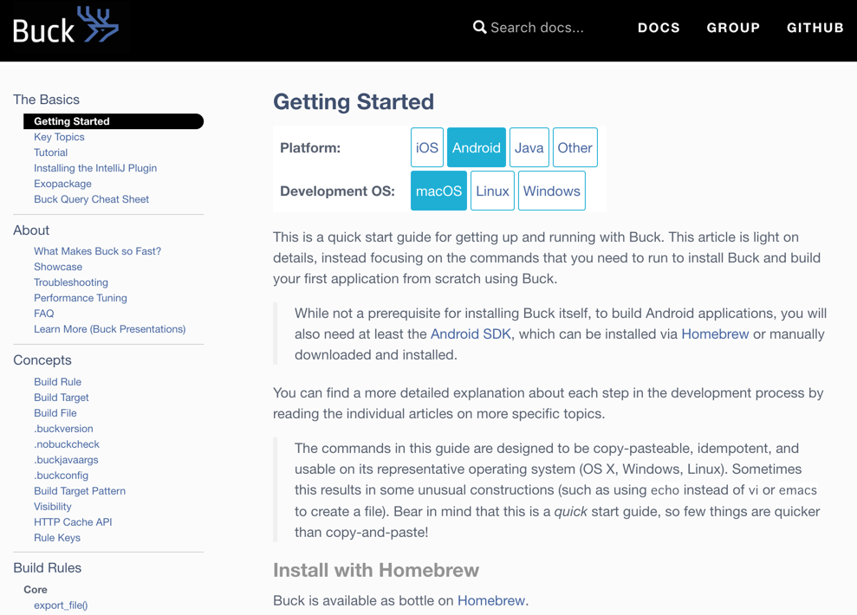
Task: Open the .nobuckcheck page
Action: pyautogui.click(x=67, y=444)
